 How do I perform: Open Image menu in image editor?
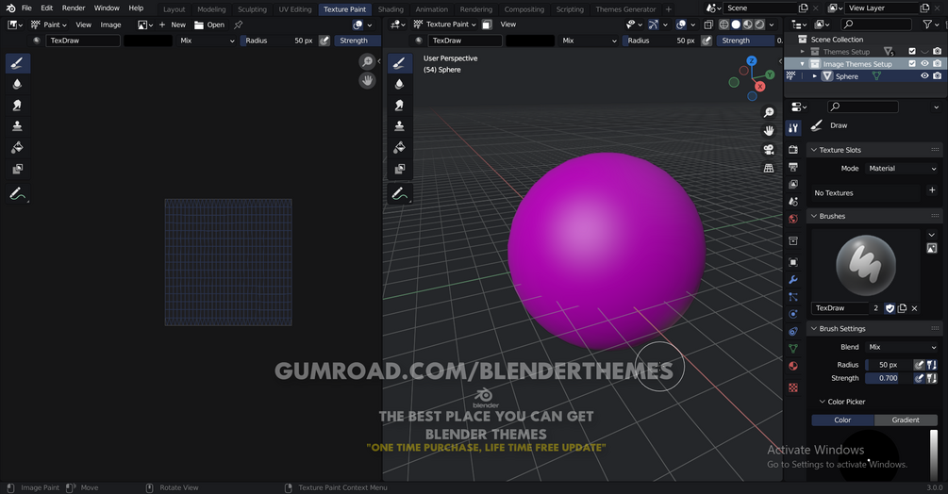tap(110, 25)
